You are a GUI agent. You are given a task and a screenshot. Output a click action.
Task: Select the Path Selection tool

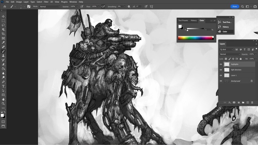(3, 90)
